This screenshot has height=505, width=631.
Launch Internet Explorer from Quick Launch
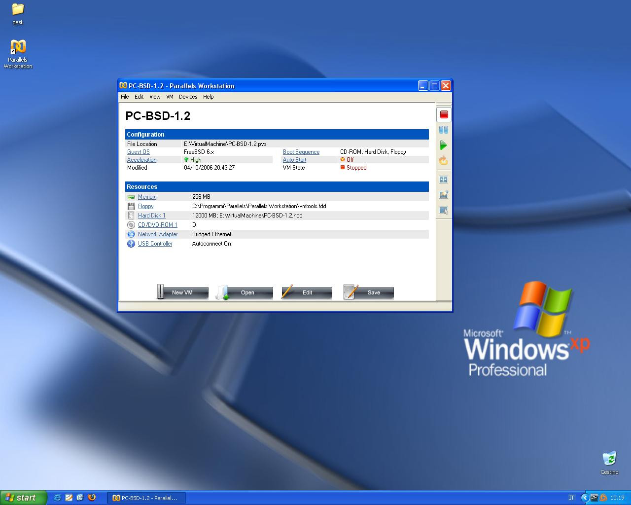pyautogui.click(x=58, y=498)
